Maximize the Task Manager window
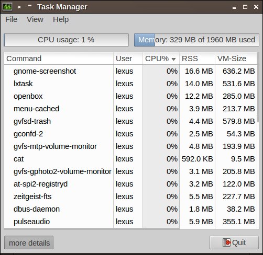The height and width of the screenshot is (255, 263). tap(245, 7)
